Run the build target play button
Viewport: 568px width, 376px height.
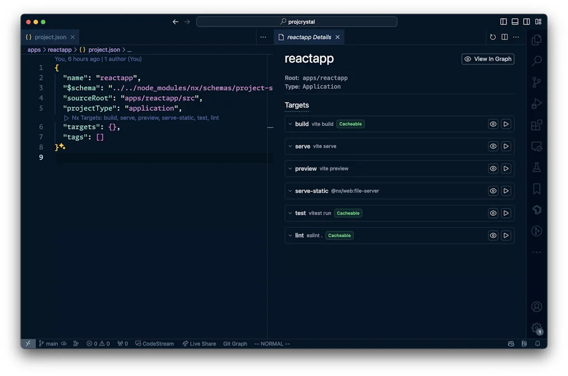point(506,124)
